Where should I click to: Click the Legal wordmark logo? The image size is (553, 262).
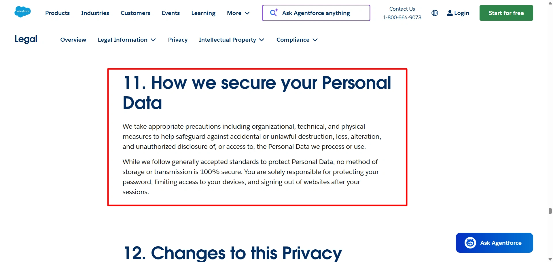tap(26, 39)
